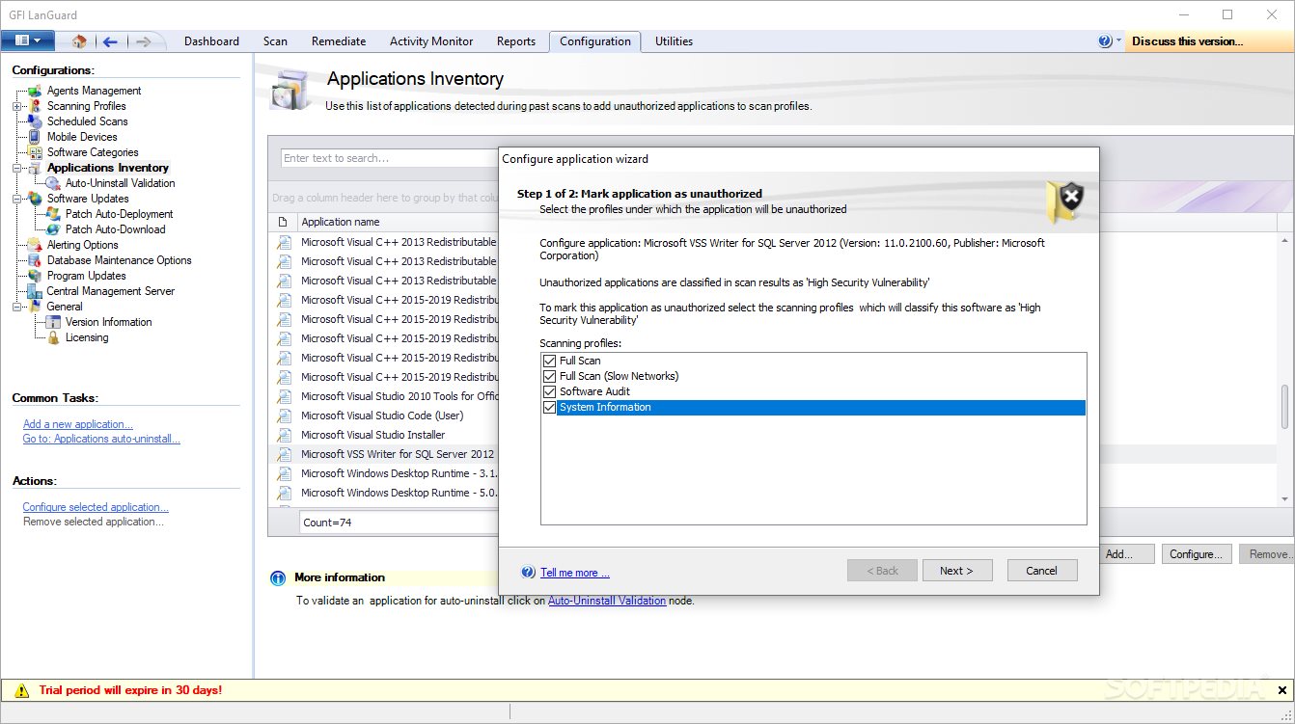Cancel the configure application wizard
1295x724 pixels.
[x=1041, y=571]
